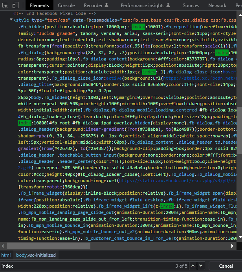Screen dimensions: 242x272
Task: Open the static.xx.fbcdn.net/rsrc.php URL link
Action: point(178,181)
